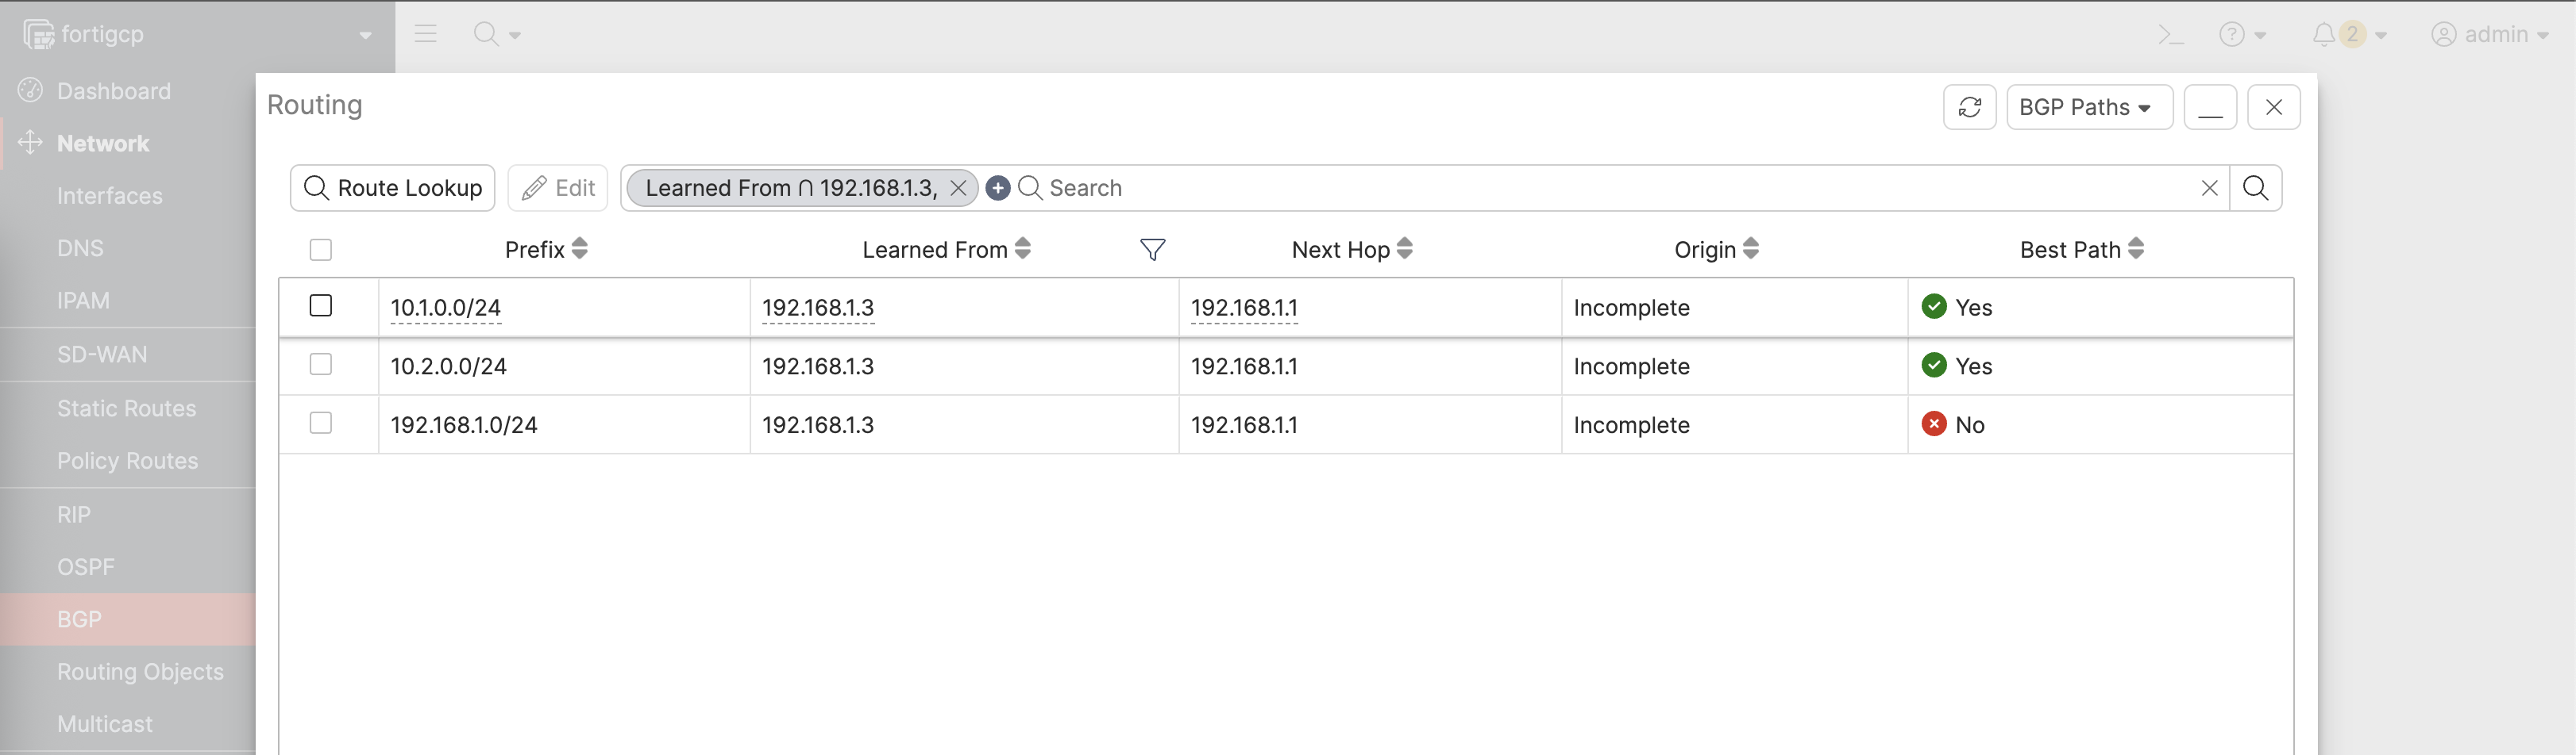
Task: Click the magnifier search submit icon
Action: coord(2255,188)
